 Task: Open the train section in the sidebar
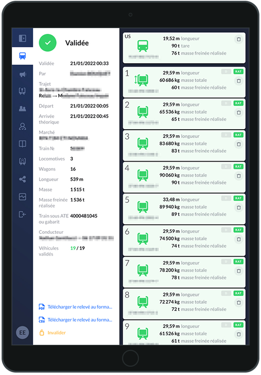[22, 56]
